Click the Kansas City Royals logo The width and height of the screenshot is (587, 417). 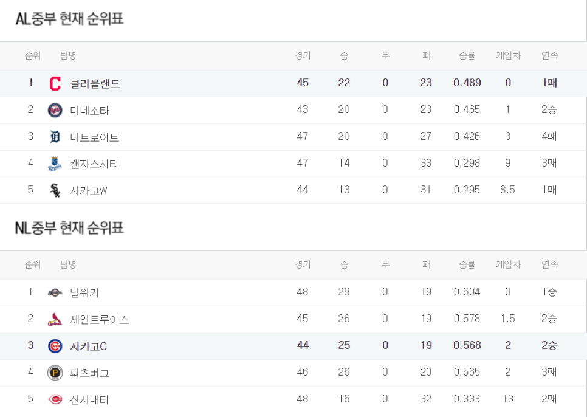coord(55,164)
